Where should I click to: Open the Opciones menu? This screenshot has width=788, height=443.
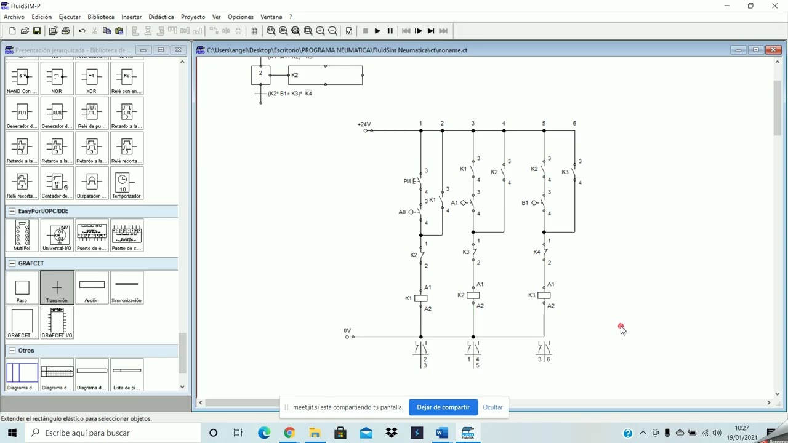pyautogui.click(x=241, y=17)
